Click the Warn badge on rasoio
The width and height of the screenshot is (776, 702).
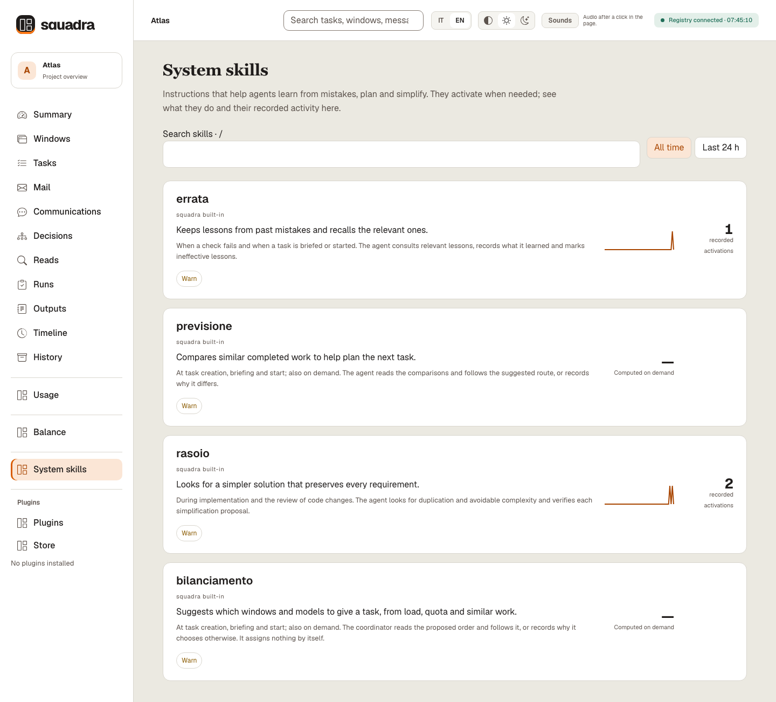click(x=189, y=533)
